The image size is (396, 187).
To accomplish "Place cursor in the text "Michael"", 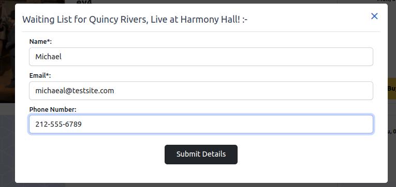I will [x=48, y=57].
